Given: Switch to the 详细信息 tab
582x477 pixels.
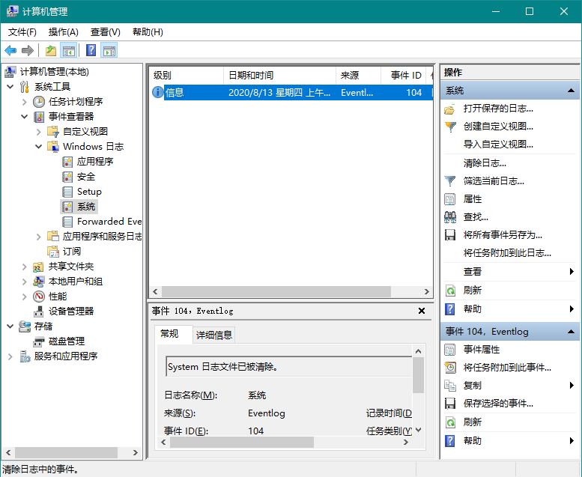Looking at the screenshot, I should click(214, 335).
